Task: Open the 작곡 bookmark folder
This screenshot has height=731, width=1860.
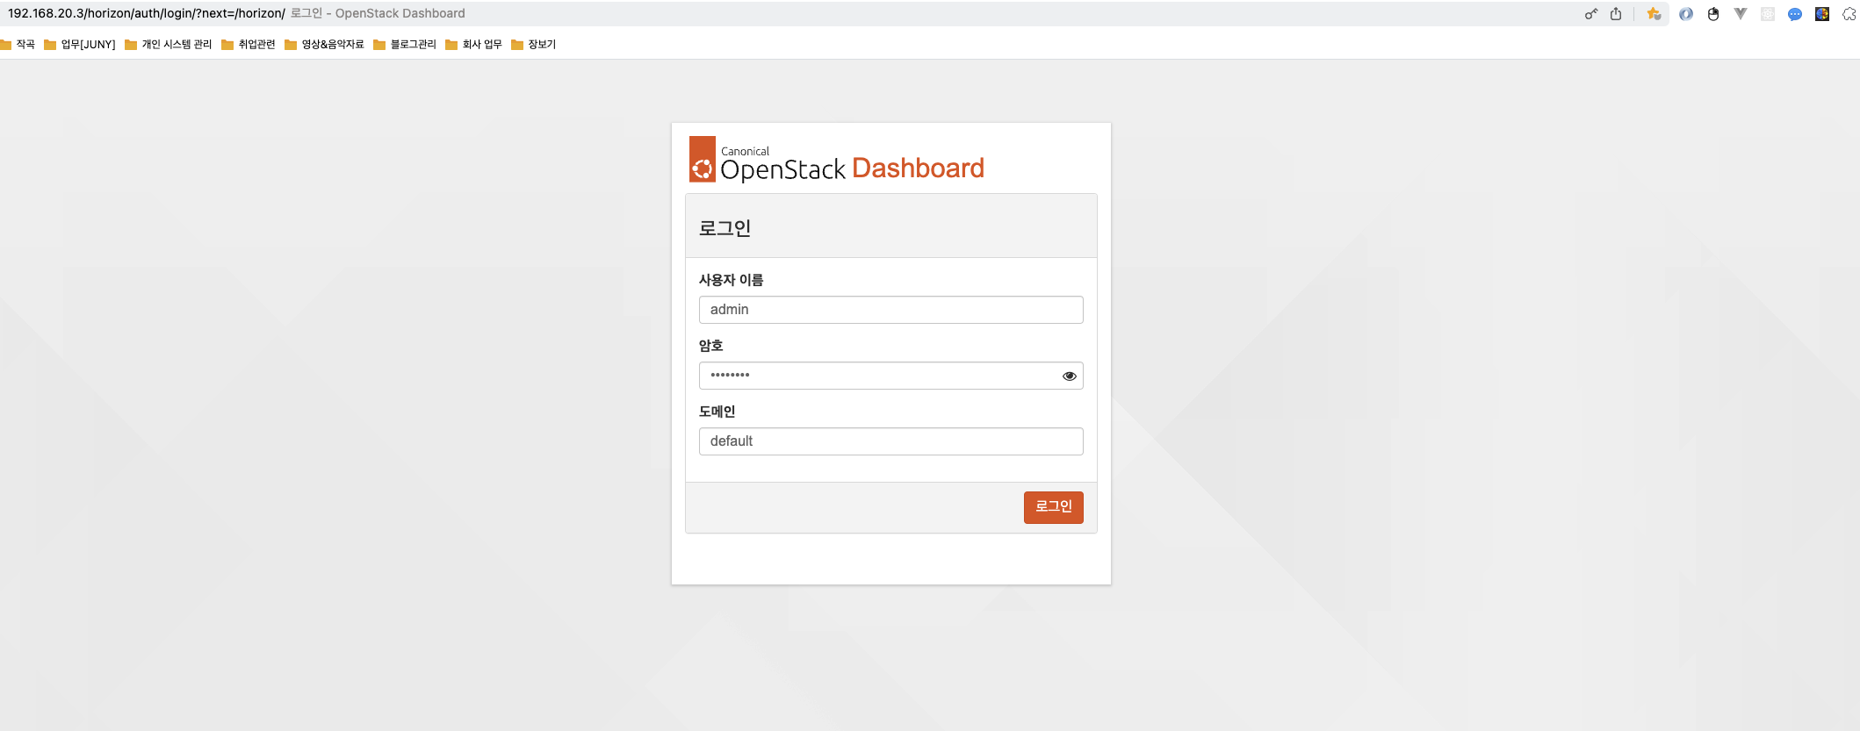Action: click(x=18, y=45)
